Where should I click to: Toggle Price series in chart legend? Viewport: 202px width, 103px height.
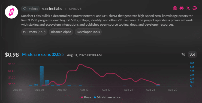pos(86,97)
